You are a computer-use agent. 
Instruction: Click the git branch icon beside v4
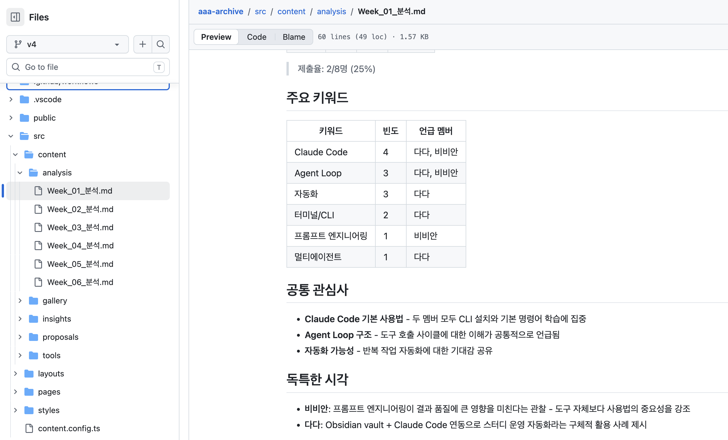18,44
